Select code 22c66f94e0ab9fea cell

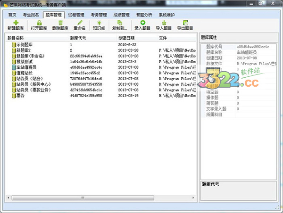(x=86, y=56)
